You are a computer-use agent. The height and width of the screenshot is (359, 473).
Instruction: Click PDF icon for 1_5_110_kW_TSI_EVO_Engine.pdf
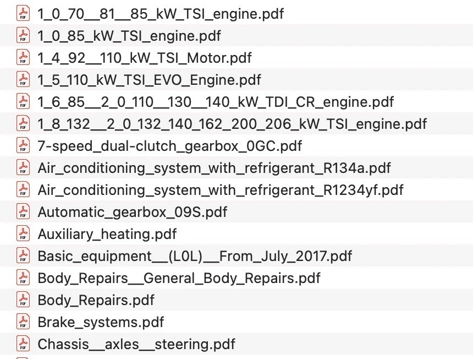23,79
